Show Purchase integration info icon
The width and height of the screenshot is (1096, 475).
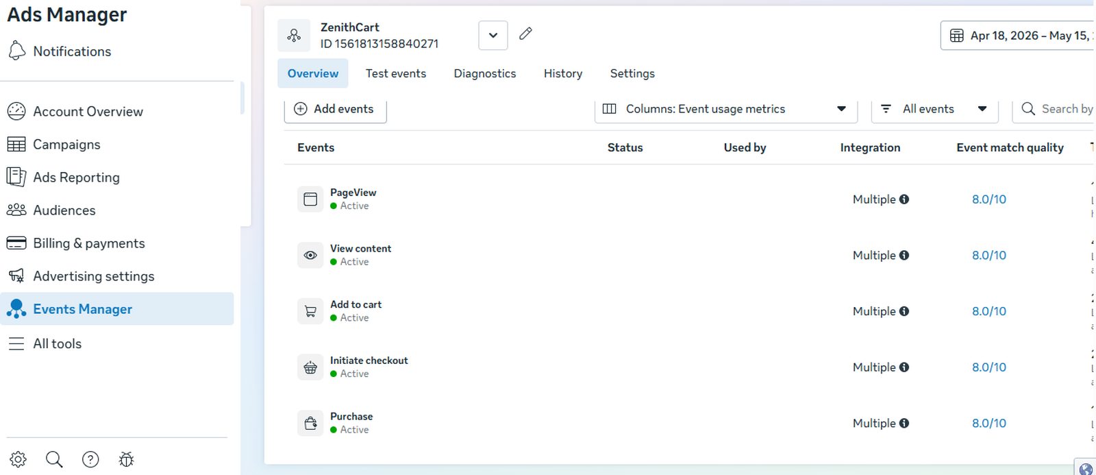tap(904, 424)
